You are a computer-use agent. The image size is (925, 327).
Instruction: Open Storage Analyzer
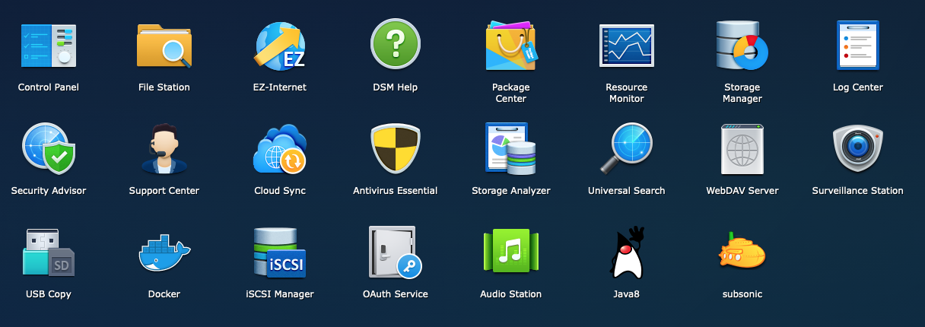[511, 149]
